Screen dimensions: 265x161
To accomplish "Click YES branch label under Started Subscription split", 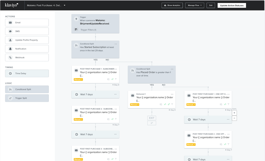I will click(96, 60).
